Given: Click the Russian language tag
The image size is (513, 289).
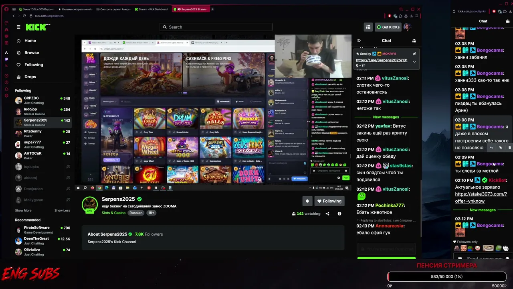Looking at the screenshot, I should coord(136,213).
